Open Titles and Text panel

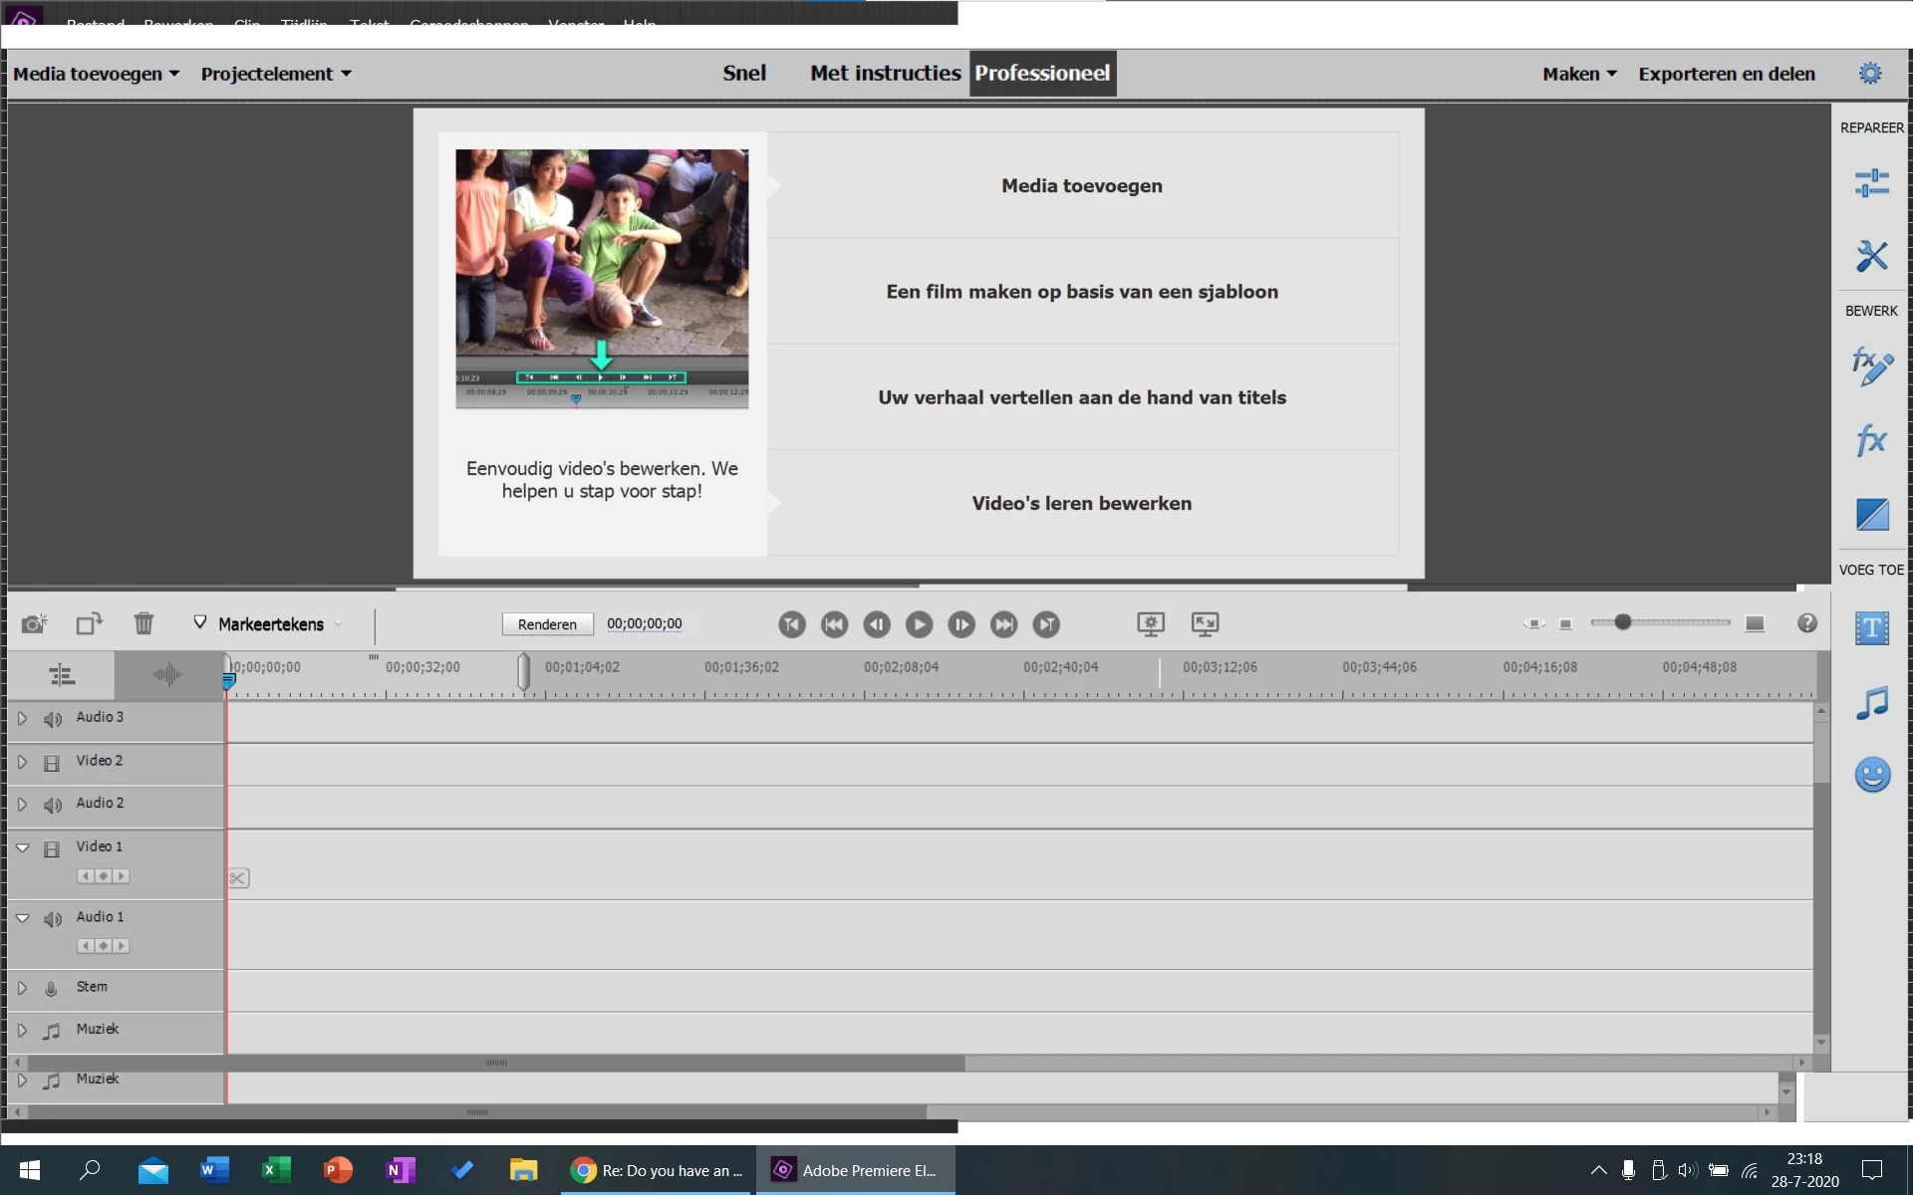coord(1871,628)
